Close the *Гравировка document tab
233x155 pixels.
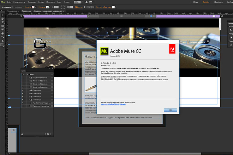tap(19, 11)
